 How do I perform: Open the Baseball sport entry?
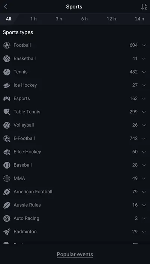coord(75,165)
